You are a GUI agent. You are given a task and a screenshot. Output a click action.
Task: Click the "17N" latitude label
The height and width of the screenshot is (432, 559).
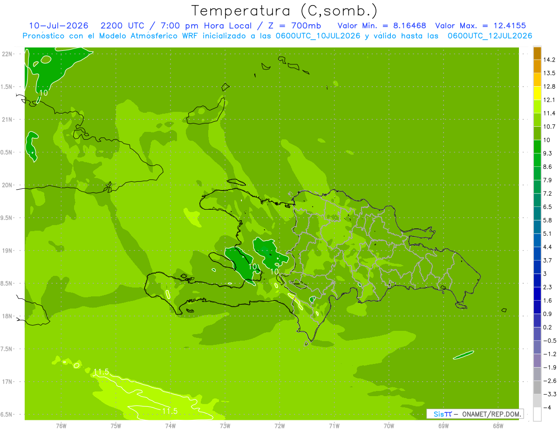coord(7,382)
